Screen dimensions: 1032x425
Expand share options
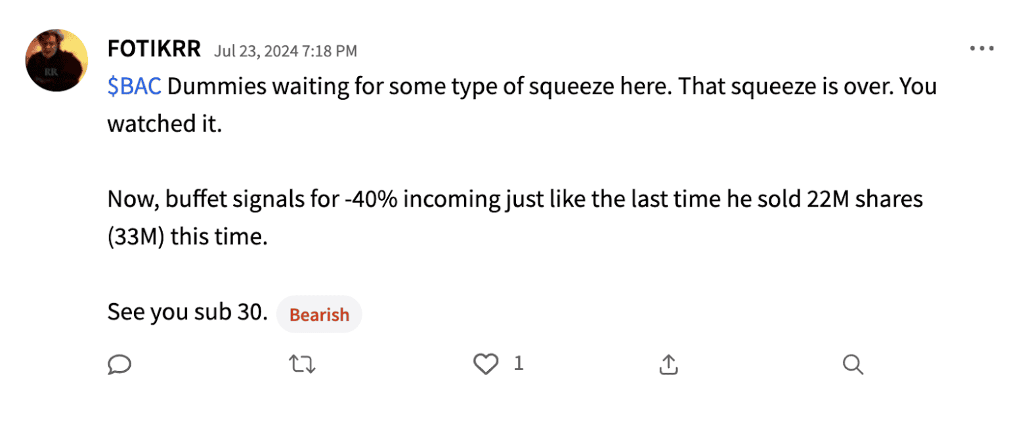tap(668, 364)
